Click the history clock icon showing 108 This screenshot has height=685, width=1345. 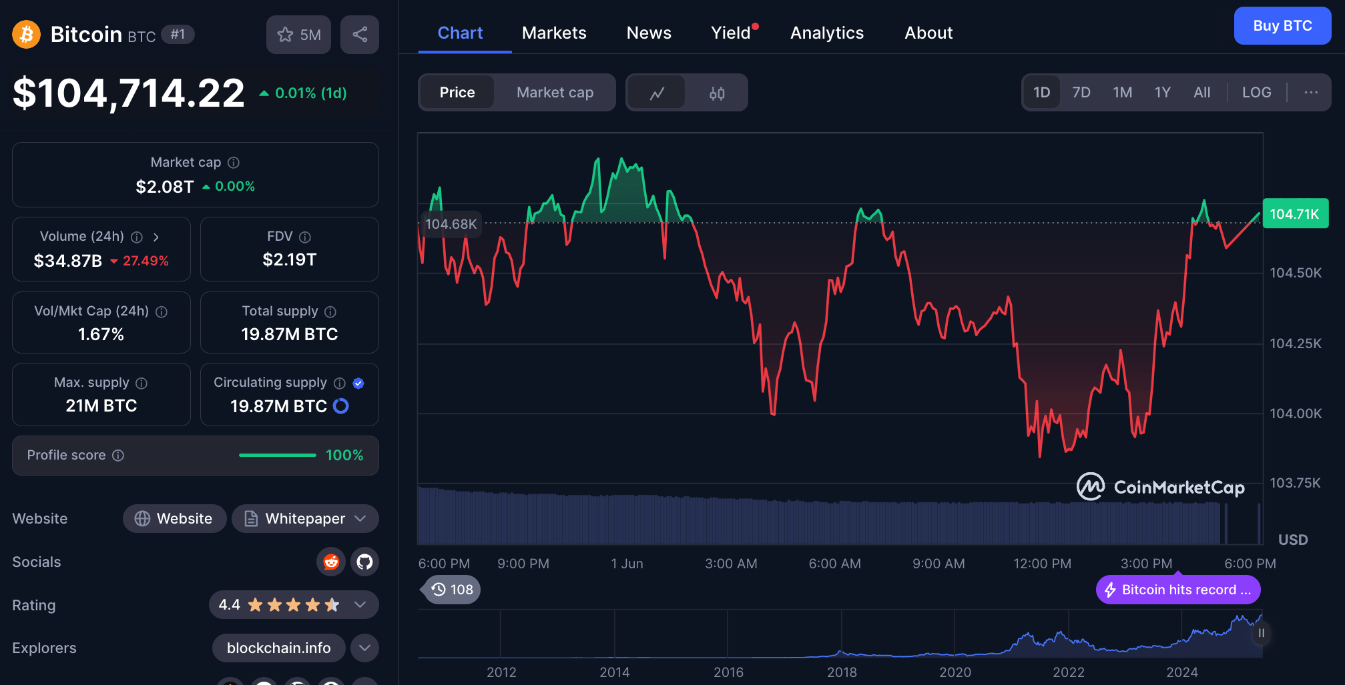coord(450,589)
